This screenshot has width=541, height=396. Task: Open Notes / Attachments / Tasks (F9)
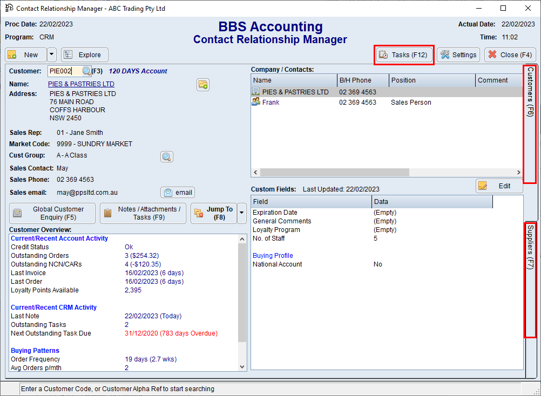tap(143, 213)
